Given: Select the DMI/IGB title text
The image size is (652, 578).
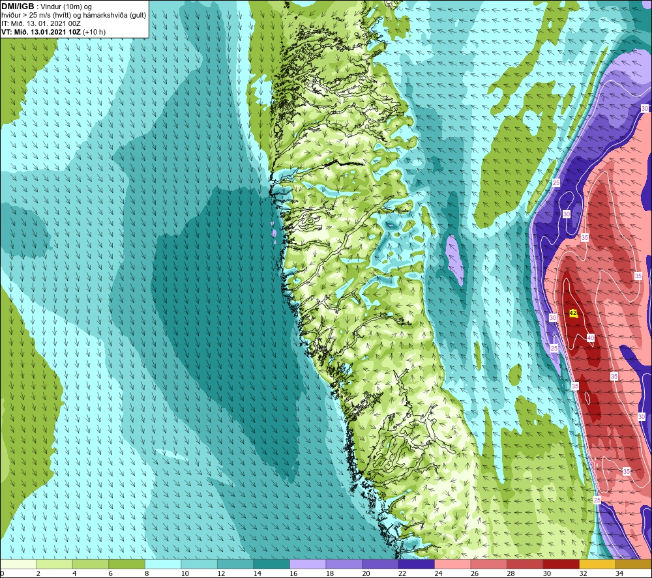Looking at the screenshot, I should 18,7.
